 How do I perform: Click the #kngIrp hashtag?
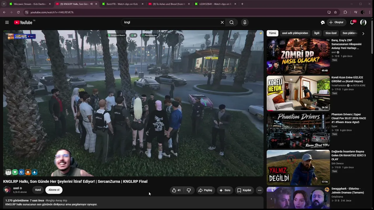pos(50,201)
